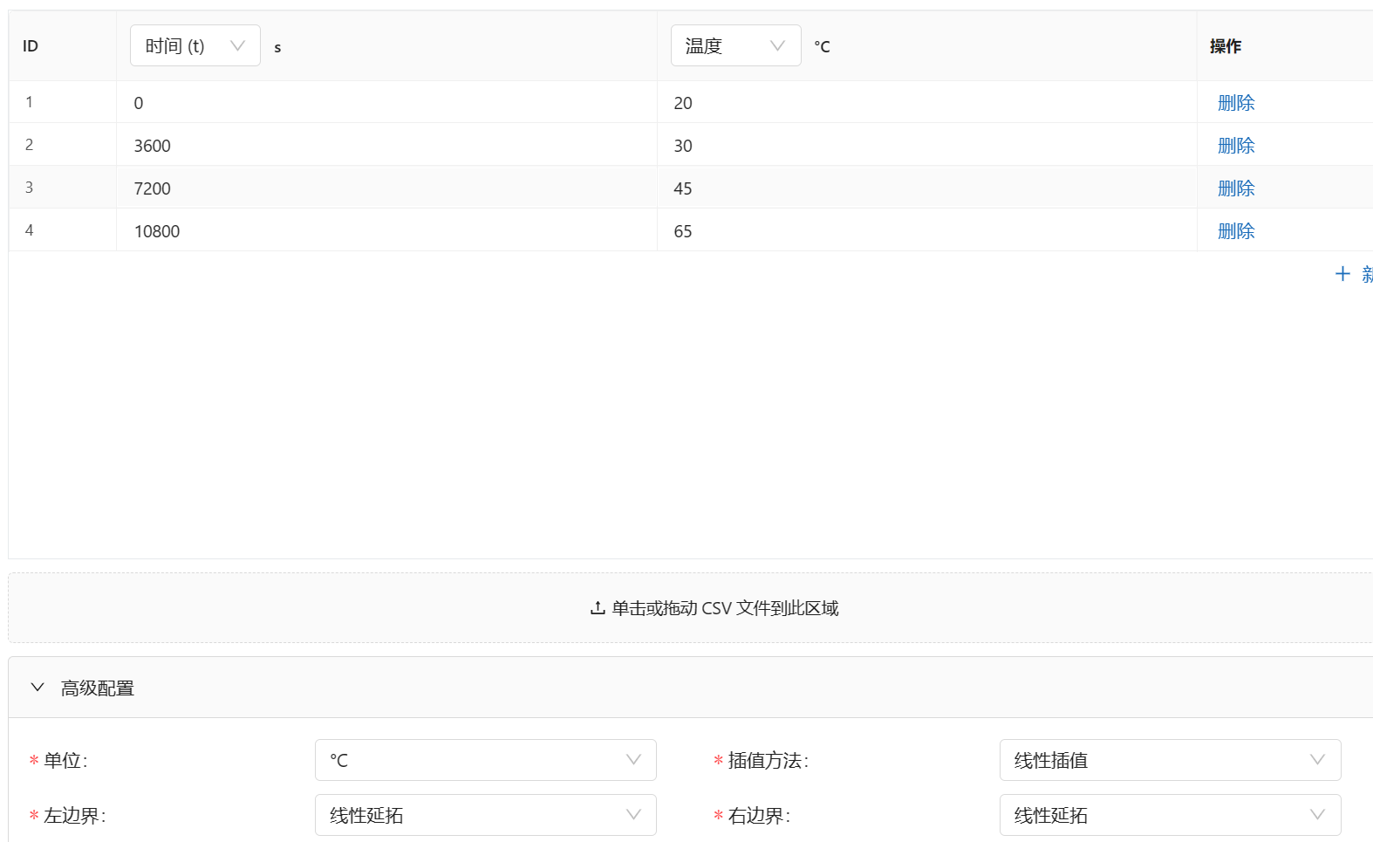Viewport: 1373px width, 842px height.
Task: Select time cell 10800
Action: (386, 231)
